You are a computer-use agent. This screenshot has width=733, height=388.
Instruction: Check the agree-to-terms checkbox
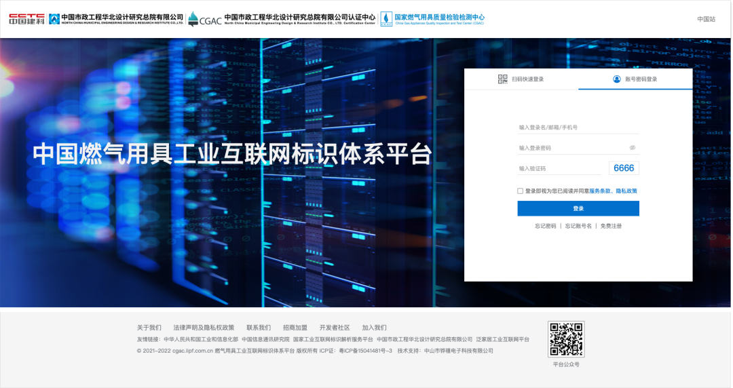pyautogui.click(x=521, y=191)
